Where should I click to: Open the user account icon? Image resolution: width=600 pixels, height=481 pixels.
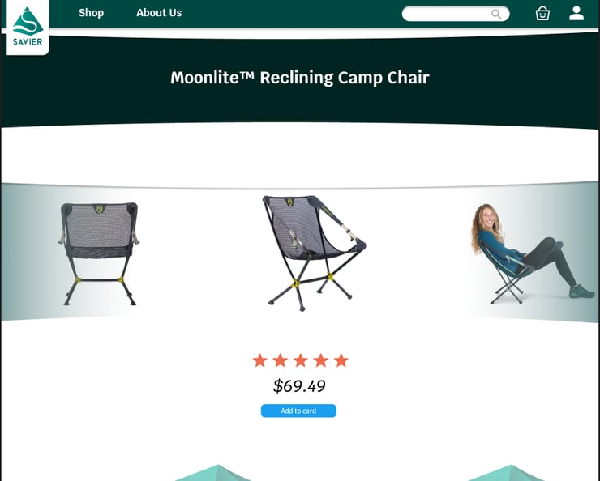tap(576, 13)
